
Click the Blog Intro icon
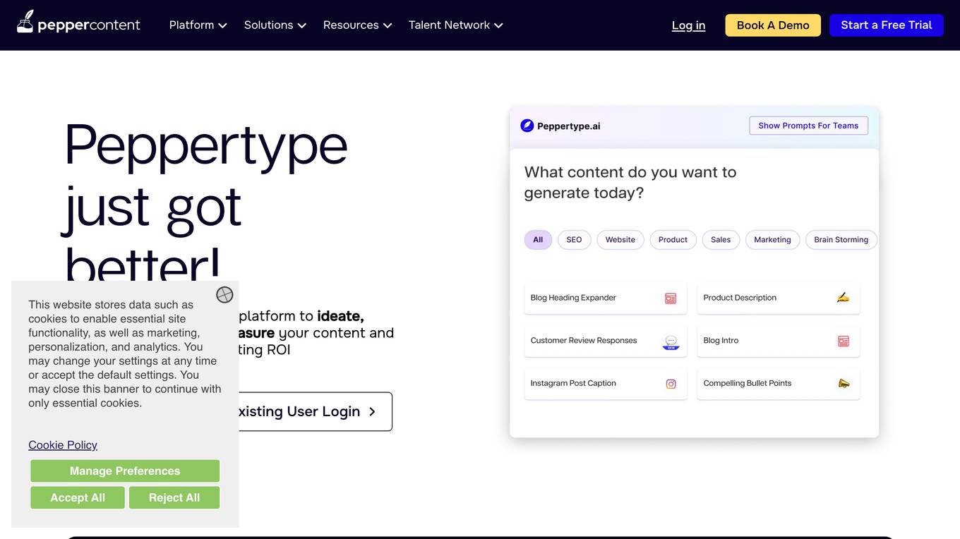coord(844,341)
